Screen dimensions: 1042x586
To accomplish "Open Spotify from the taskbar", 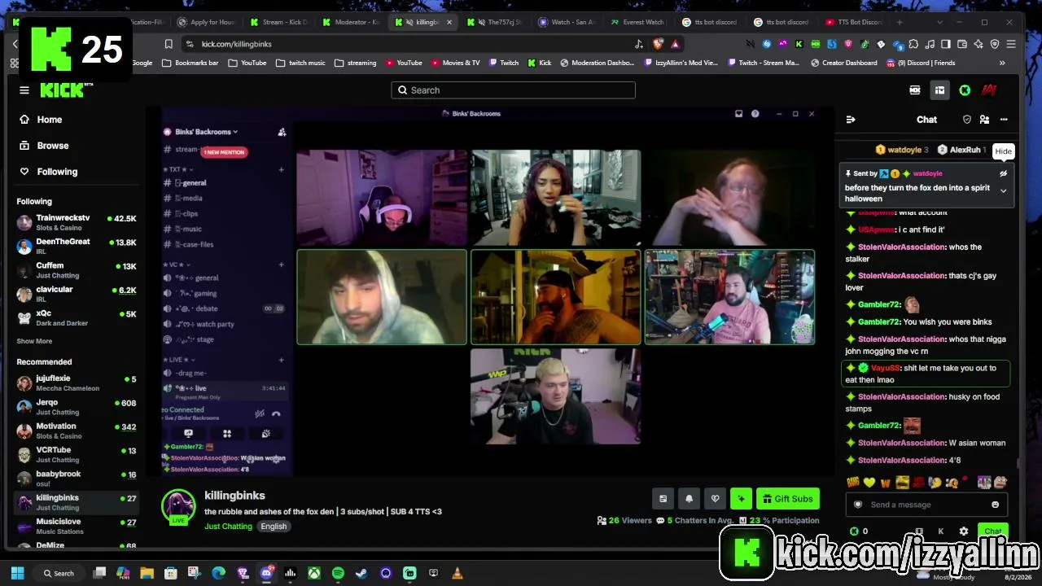I will (x=338, y=573).
